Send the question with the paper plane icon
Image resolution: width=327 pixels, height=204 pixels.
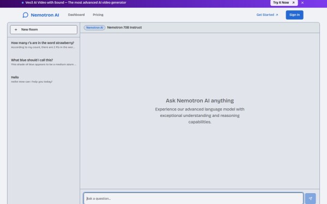point(310,199)
